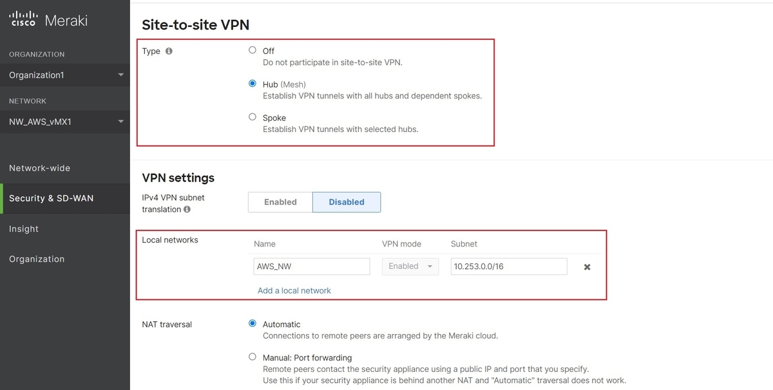This screenshot has height=390, width=773.
Task: Select Manual: Port forwarding option
Action: point(253,357)
